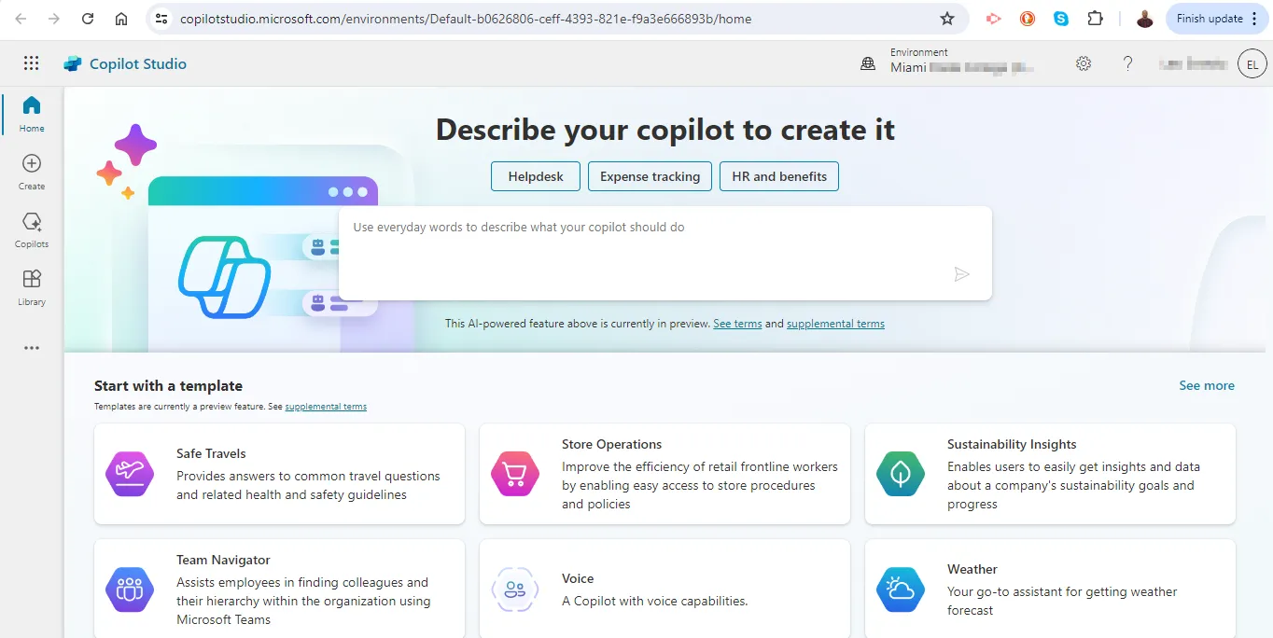Open the Safe Travels template title
This screenshot has height=638, width=1273.
click(x=211, y=453)
